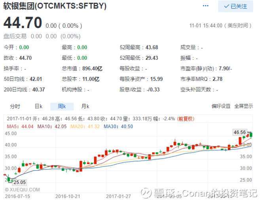Click the current price 44.70
Screen dimensions: 261x200
tap(23, 23)
